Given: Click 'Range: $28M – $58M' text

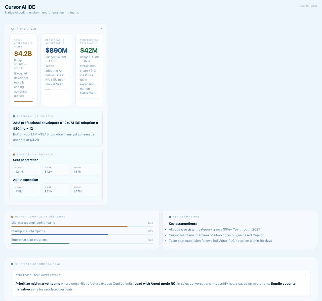Looking at the screenshot, I should [x=89, y=59].
